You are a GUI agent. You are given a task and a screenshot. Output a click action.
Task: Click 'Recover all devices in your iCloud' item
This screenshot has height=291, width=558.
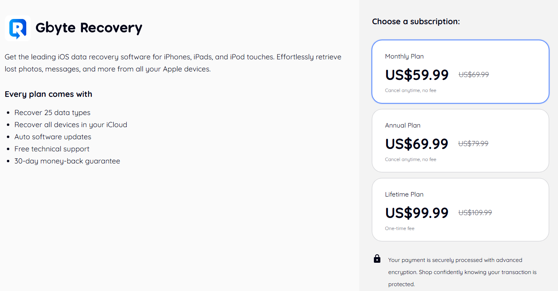[71, 125]
